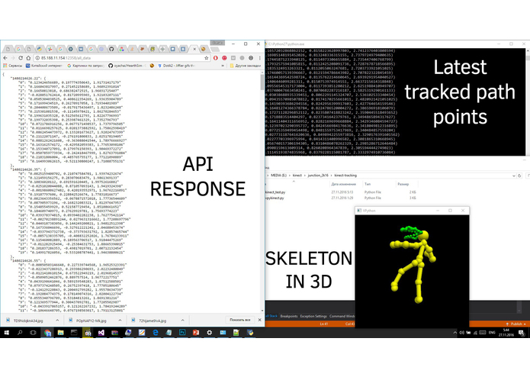
Task: Click the Publish dropdown in status bar
Action: [x=516, y=324]
